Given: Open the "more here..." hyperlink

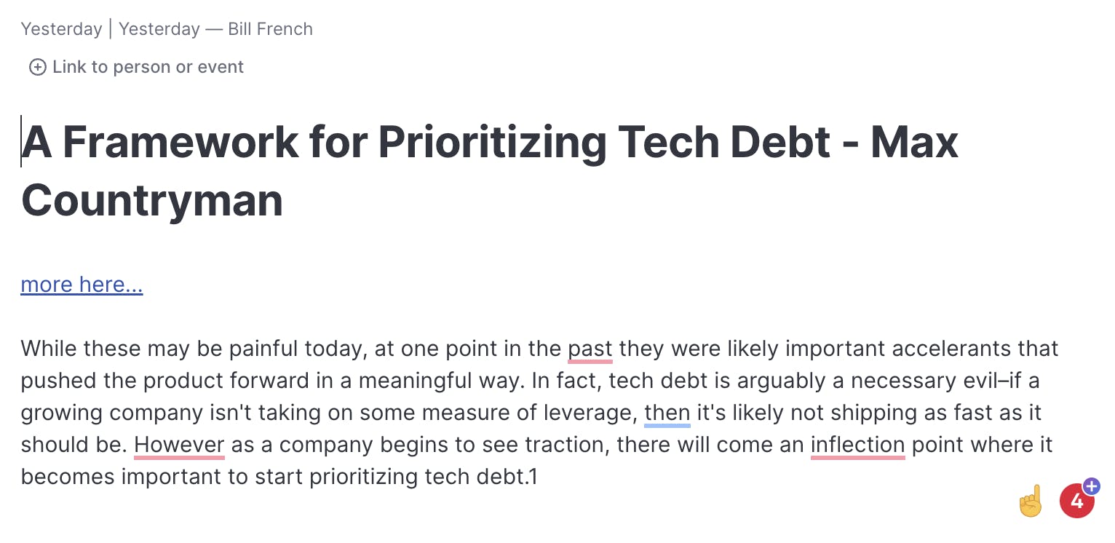Looking at the screenshot, I should [82, 285].
